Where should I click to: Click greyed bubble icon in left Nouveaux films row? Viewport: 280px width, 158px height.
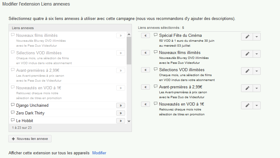tap(13, 35)
